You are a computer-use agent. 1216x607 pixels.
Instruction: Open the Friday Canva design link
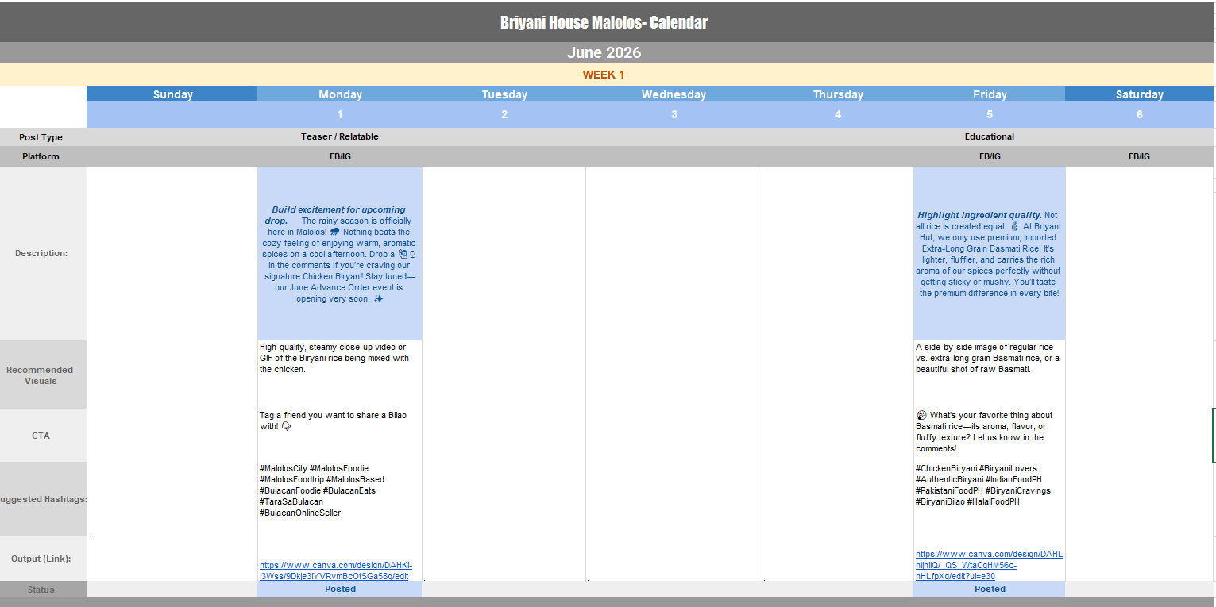[989, 565]
